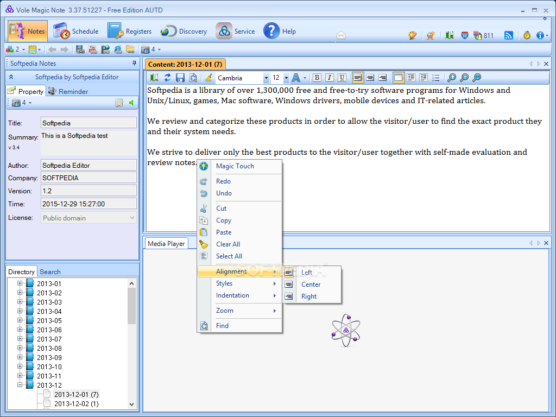Image resolution: width=556 pixels, height=417 pixels.
Task: Click the forward navigation arrow
Action: (64, 49)
